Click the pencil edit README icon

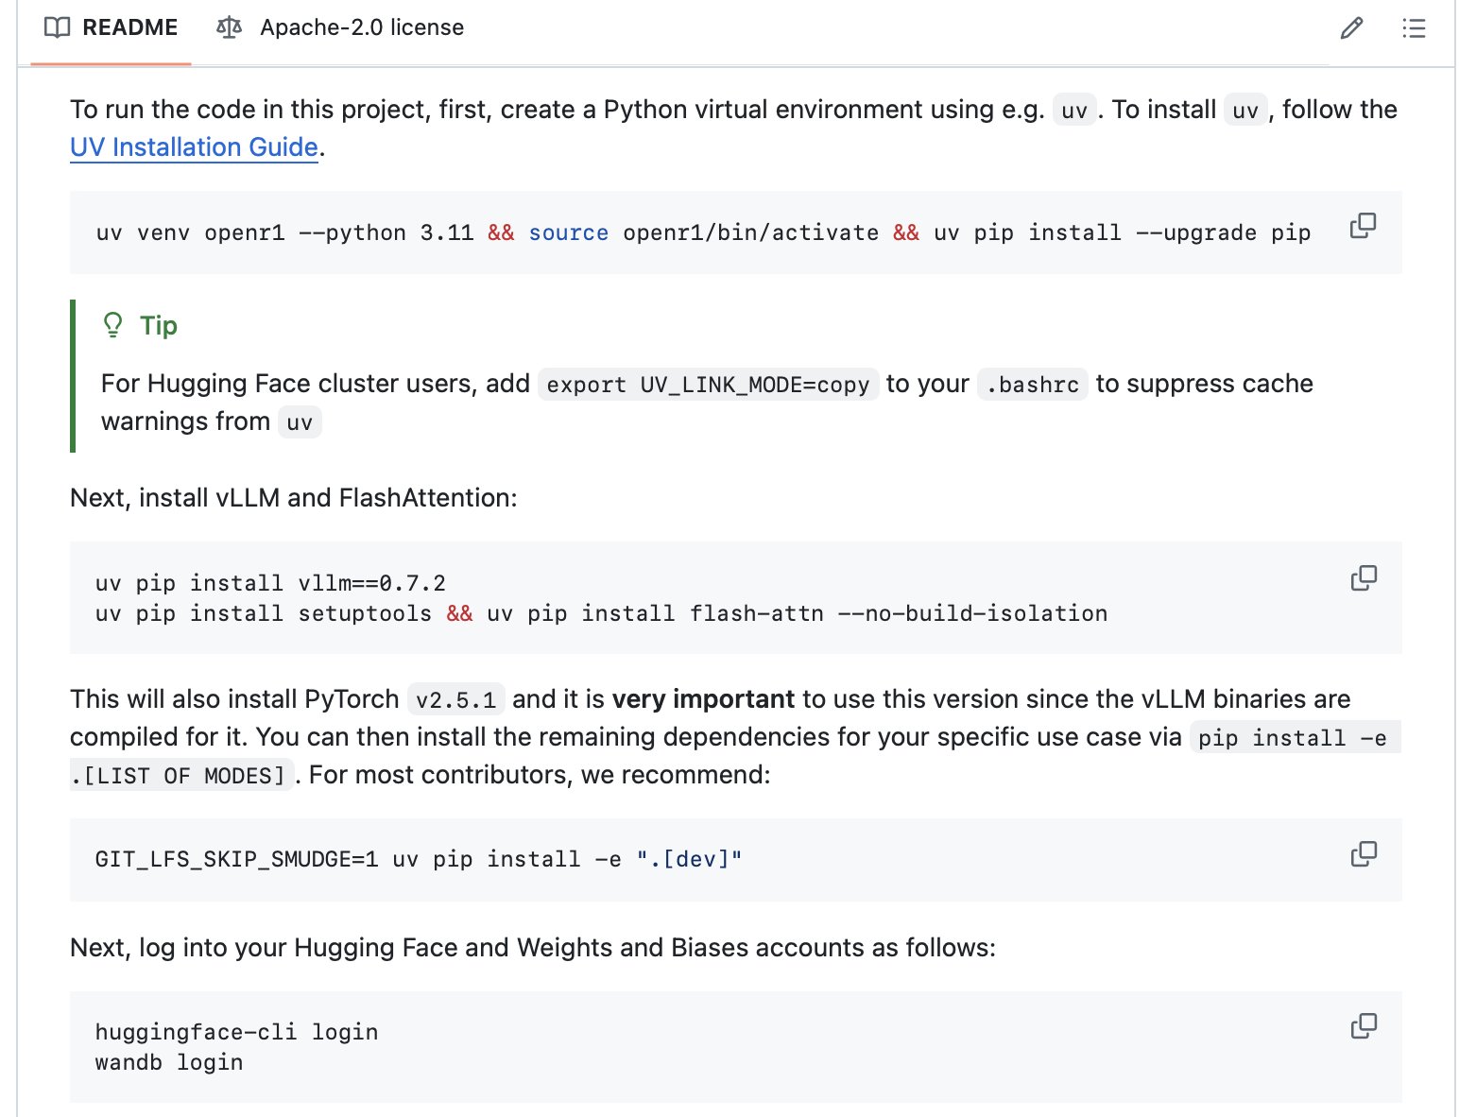point(1351,27)
